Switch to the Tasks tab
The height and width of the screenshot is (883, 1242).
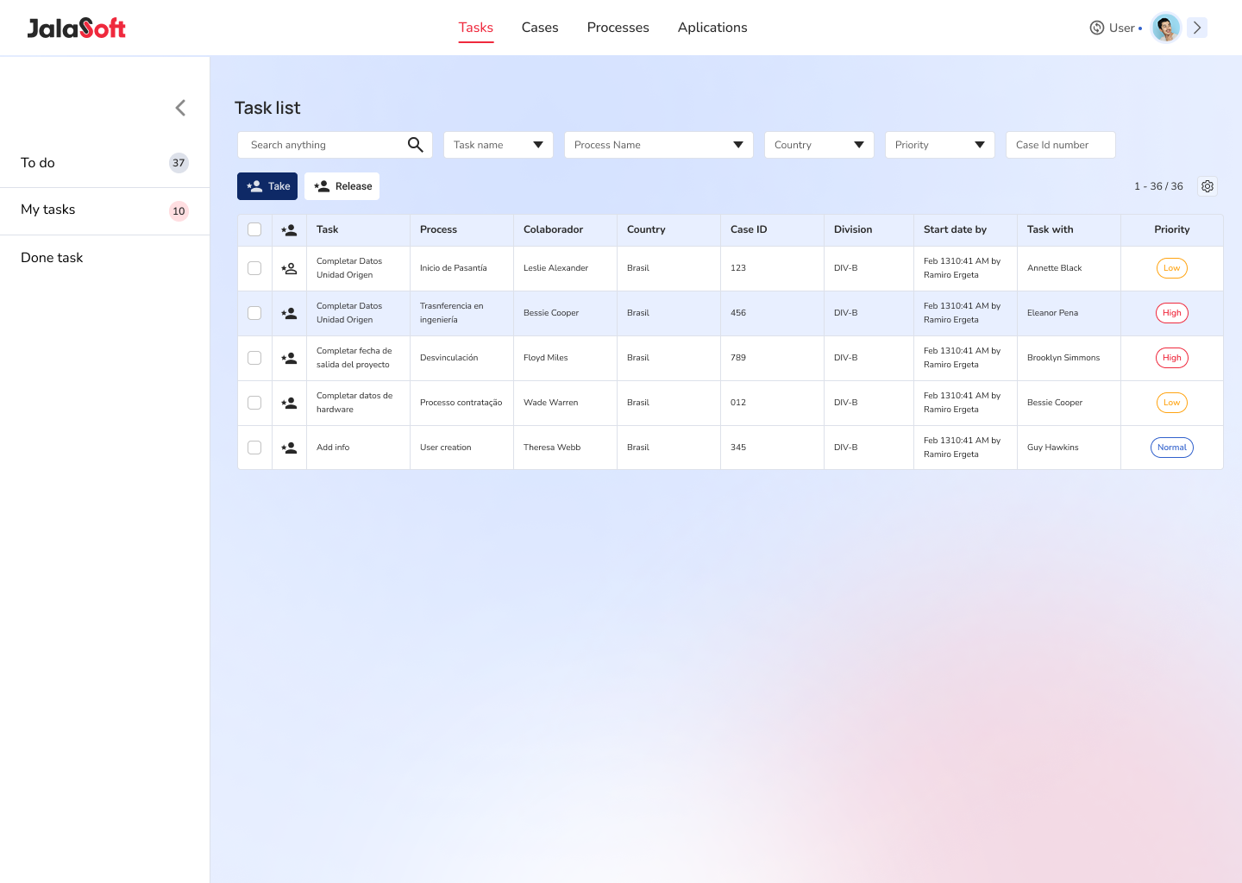point(476,28)
